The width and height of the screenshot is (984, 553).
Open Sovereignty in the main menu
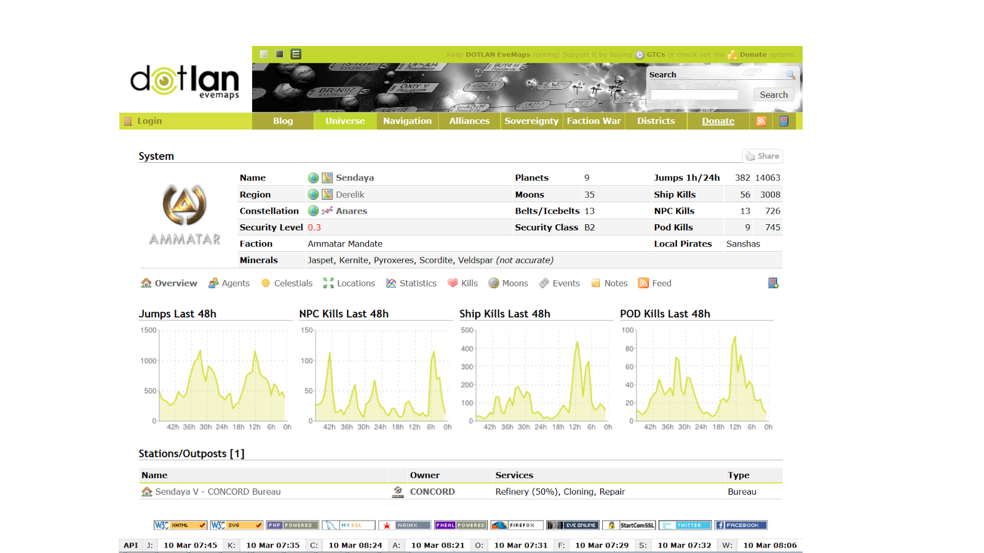coord(531,121)
